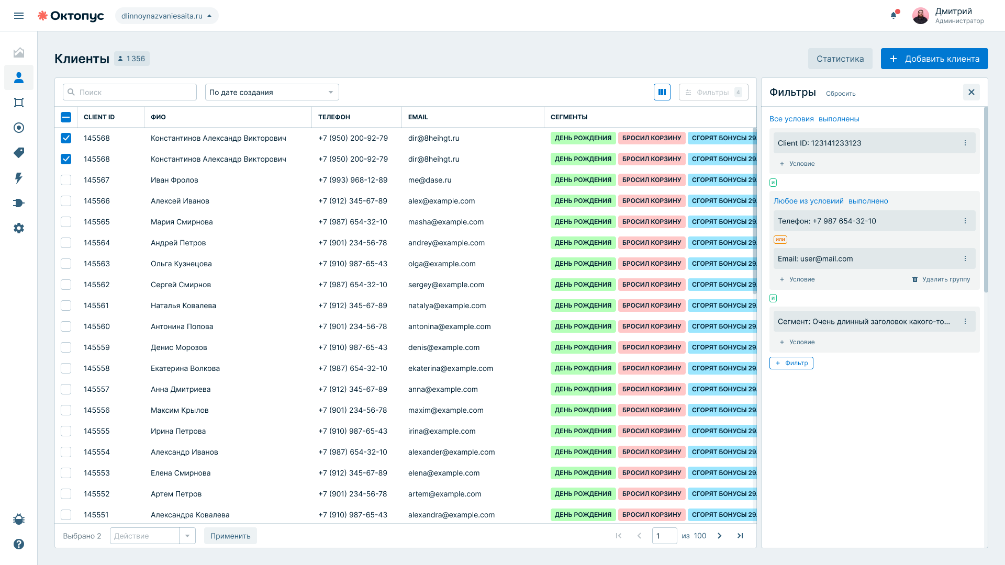Open the help question mark icon
The image size is (1005, 565).
tap(19, 544)
